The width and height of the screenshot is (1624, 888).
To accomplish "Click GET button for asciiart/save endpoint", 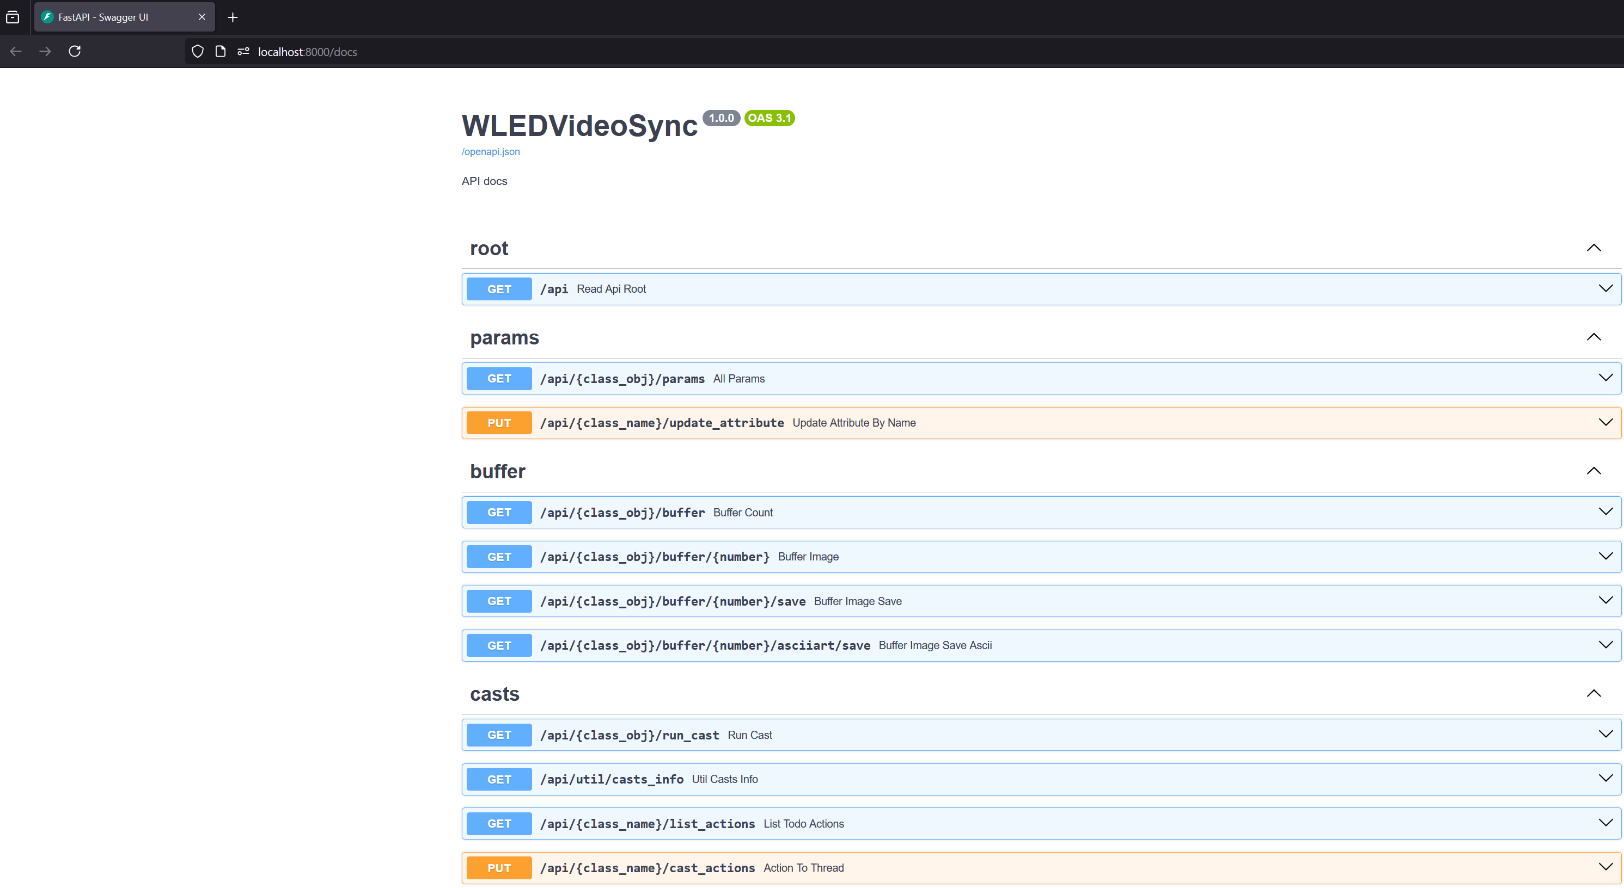I will (x=499, y=645).
